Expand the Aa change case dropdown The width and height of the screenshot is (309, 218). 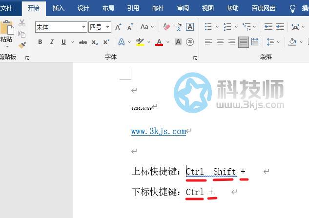tap(152, 27)
